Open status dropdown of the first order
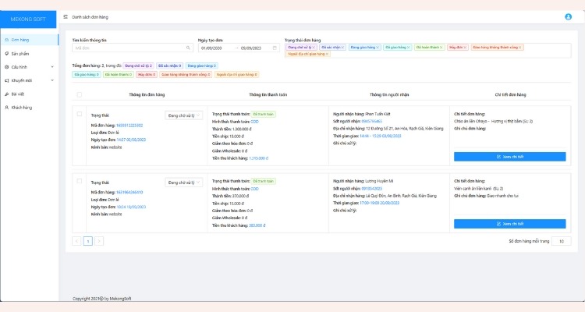 coord(185,115)
